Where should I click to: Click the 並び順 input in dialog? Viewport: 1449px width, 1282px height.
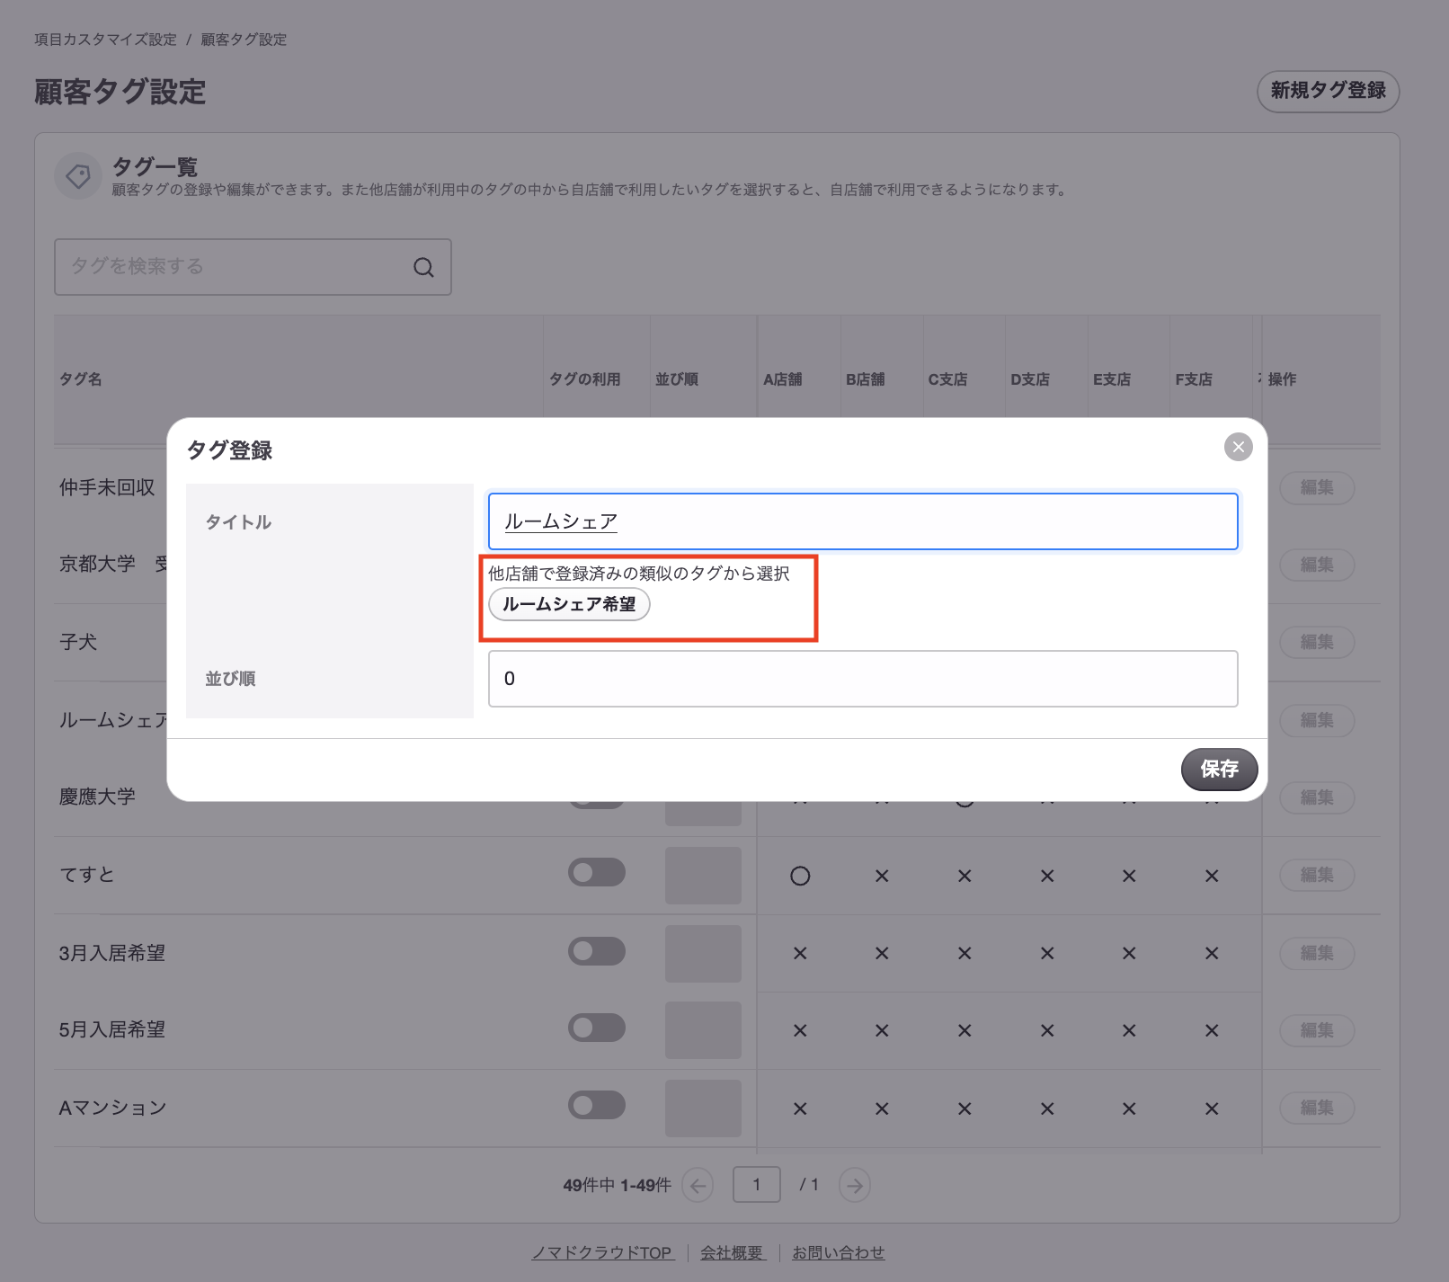863,679
